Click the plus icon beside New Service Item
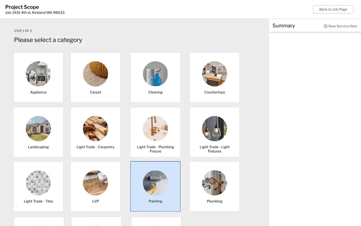Screen dimensions: 361x226 (326, 26)
